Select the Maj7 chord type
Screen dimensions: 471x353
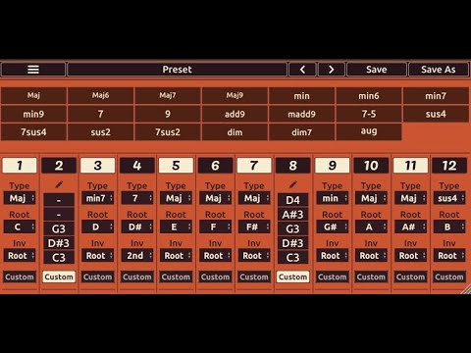tap(168, 95)
